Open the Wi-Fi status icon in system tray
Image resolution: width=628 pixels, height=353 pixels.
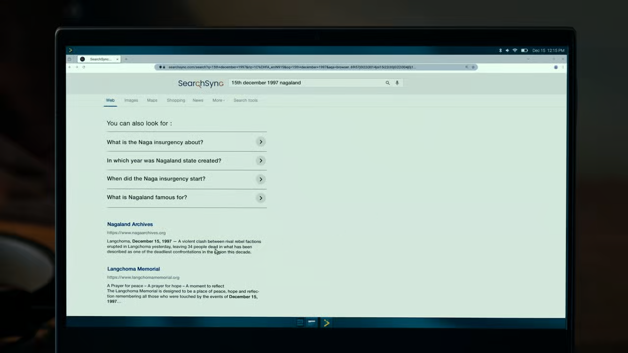pyautogui.click(x=515, y=50)
